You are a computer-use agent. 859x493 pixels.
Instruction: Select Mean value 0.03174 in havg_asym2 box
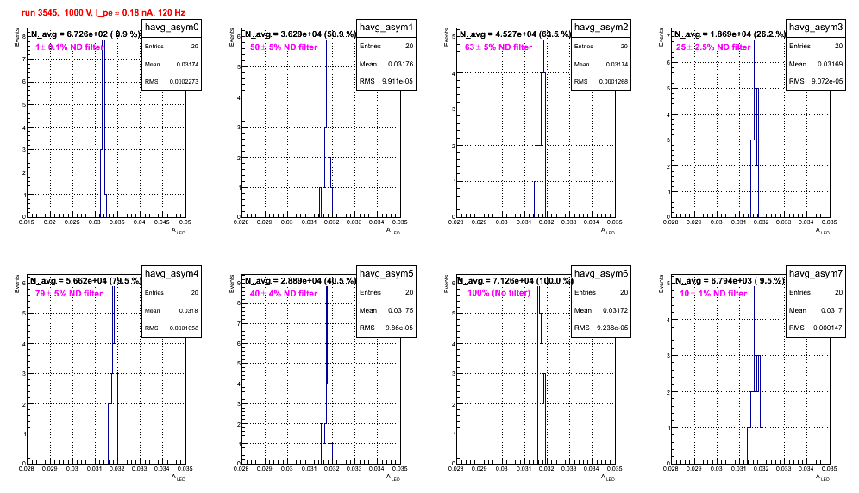(617, 65)
